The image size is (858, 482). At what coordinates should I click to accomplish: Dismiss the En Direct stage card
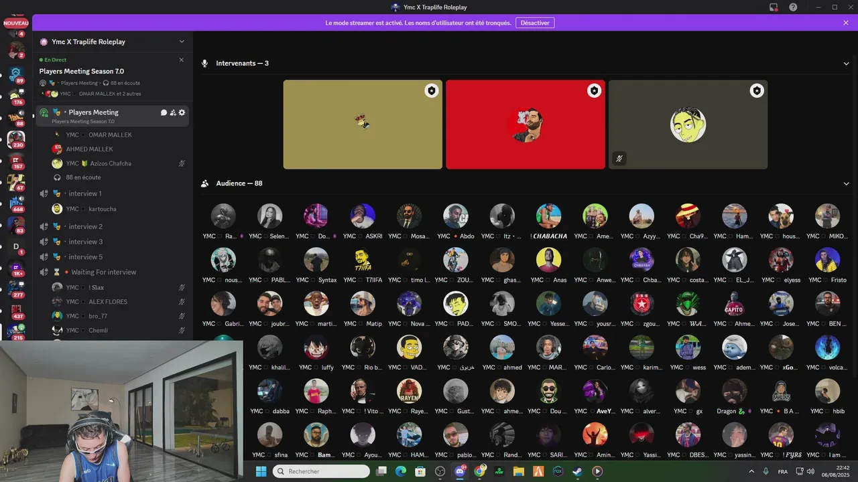pyautogui.click(x=181, y=60)
